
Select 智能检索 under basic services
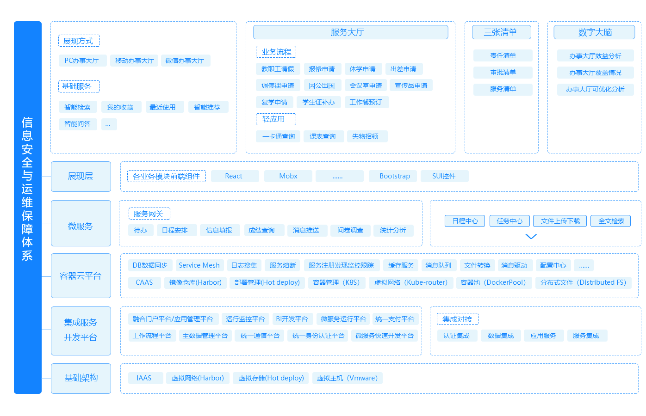click(78, 107)
